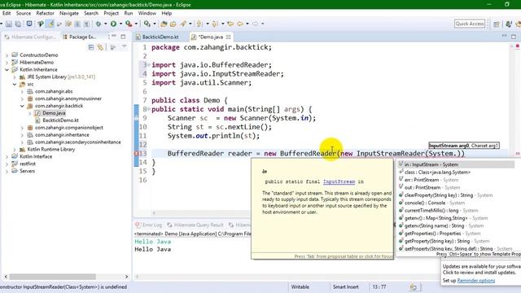Screen dimensions: 521x293
Task: Expand the ConstructorDemo project node
Action: tap(7, 55)
